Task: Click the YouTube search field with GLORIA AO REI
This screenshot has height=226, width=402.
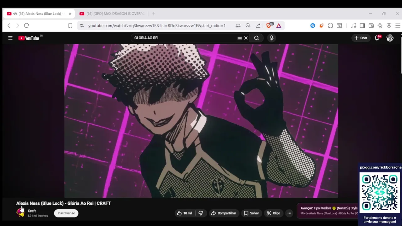Action: [185, 38]
